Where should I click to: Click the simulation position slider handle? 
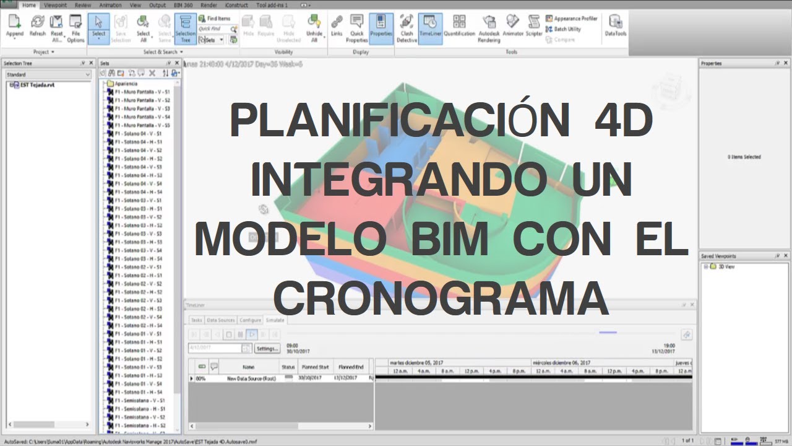coord(608,333)
